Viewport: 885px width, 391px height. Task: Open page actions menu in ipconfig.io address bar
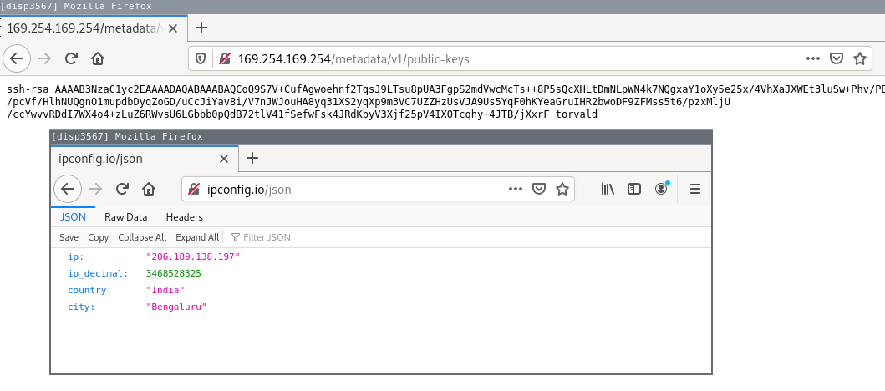tap(516, 189)
